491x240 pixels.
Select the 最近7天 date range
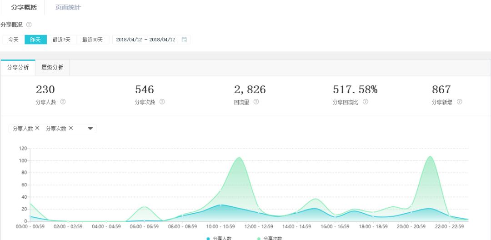(x=62, y=40)
